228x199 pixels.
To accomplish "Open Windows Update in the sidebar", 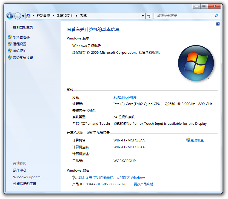I will point(27,177).
